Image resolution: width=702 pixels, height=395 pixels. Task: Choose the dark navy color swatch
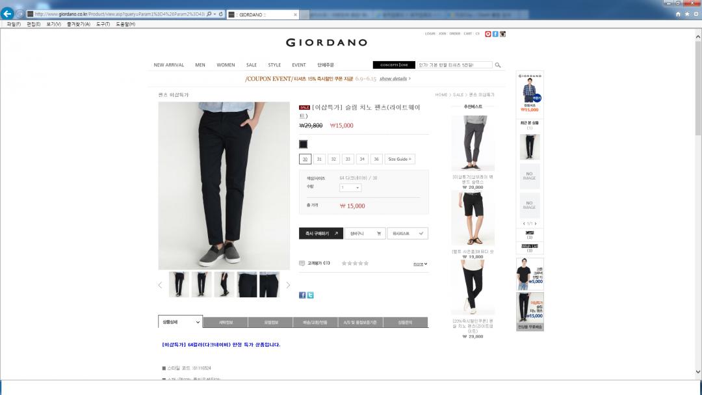[x=303, y=144]
